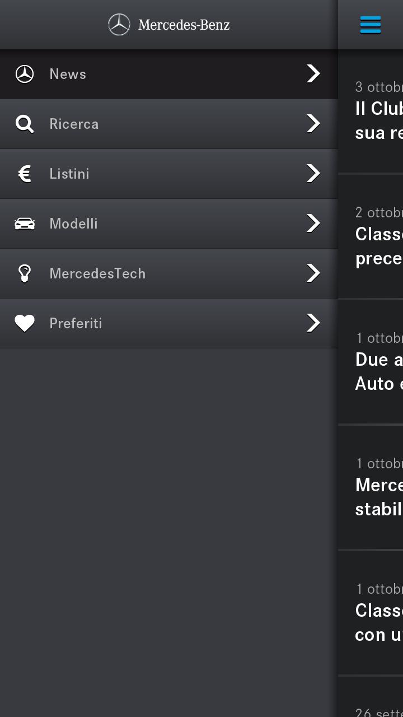Select the magnifier icon for Ricerca
This screenshot has height=717, width=403.
pos(25,124)
